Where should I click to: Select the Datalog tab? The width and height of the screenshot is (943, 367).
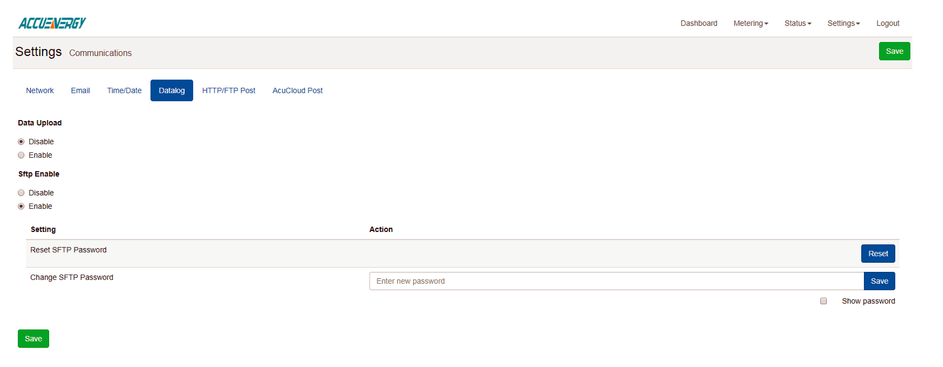(x=171, y=91)
